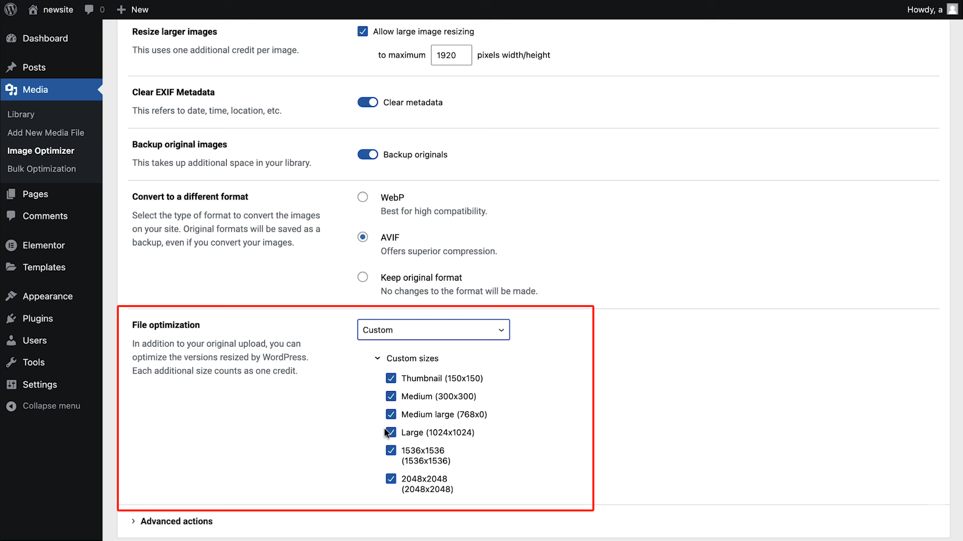Image resolution: width=963 pixels, height=541 pixels.
Task: Uncheck Thumbnail (150x150) size
Action: click(x=391, y=378)
